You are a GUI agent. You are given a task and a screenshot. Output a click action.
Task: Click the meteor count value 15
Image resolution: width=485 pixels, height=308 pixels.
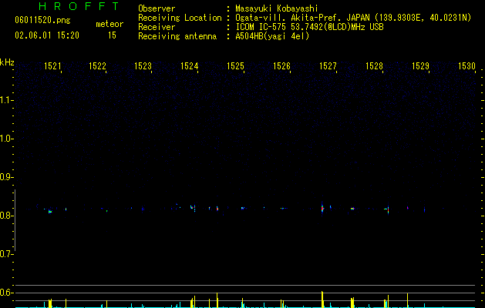point(112,35)
